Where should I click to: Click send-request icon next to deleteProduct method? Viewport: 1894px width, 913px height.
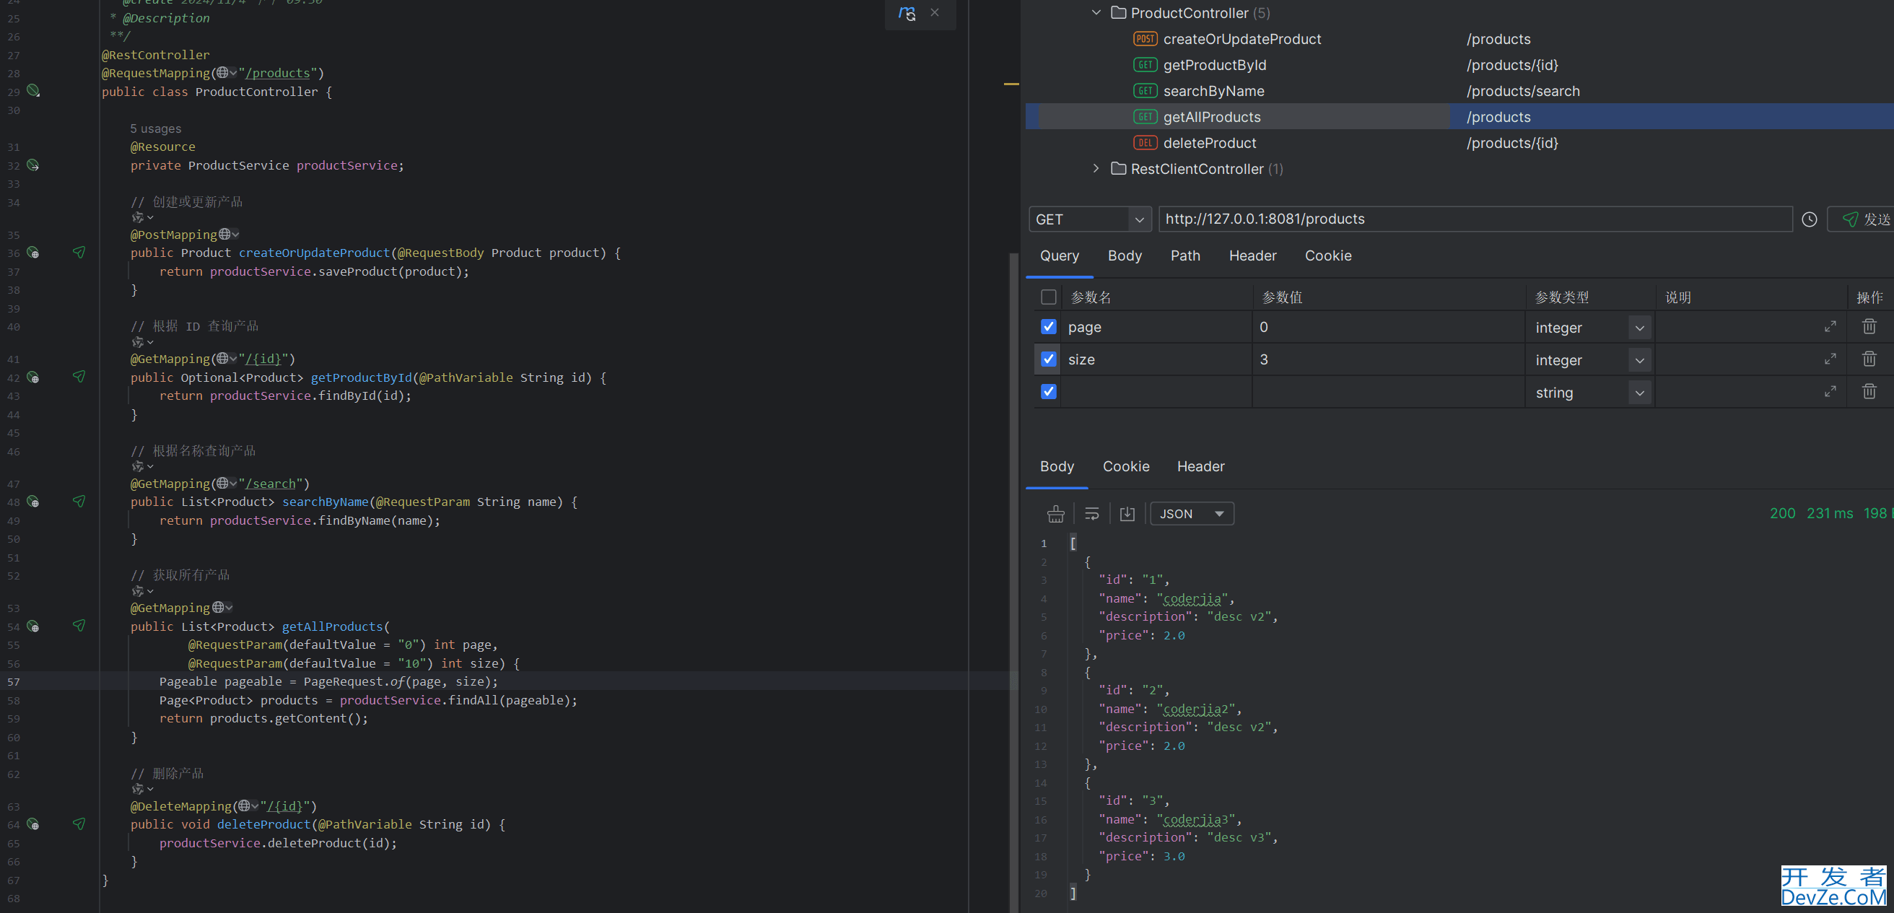79,824
